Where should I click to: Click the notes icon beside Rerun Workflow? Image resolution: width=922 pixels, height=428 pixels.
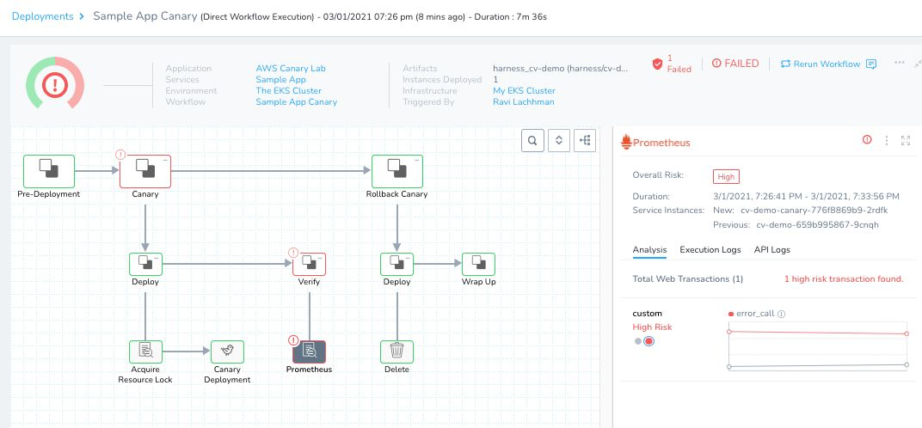[871, 64]
